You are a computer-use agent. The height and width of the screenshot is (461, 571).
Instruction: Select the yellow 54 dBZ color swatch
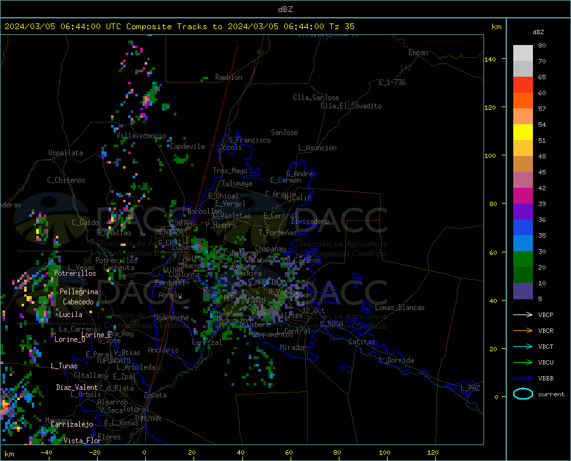pyautogui.click(x=523, y=133)
